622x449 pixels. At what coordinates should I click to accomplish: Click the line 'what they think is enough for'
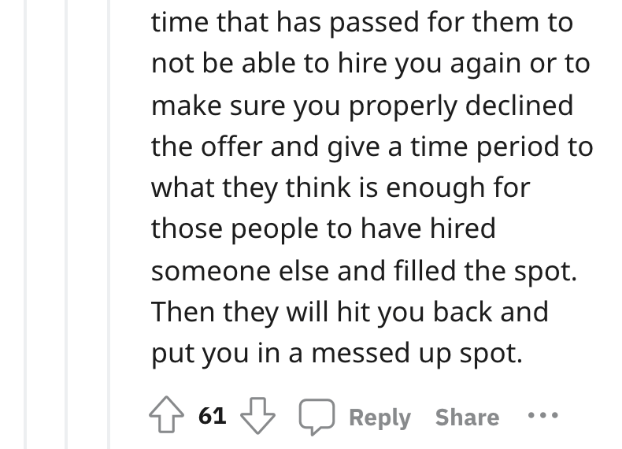[x=341, y=188]
